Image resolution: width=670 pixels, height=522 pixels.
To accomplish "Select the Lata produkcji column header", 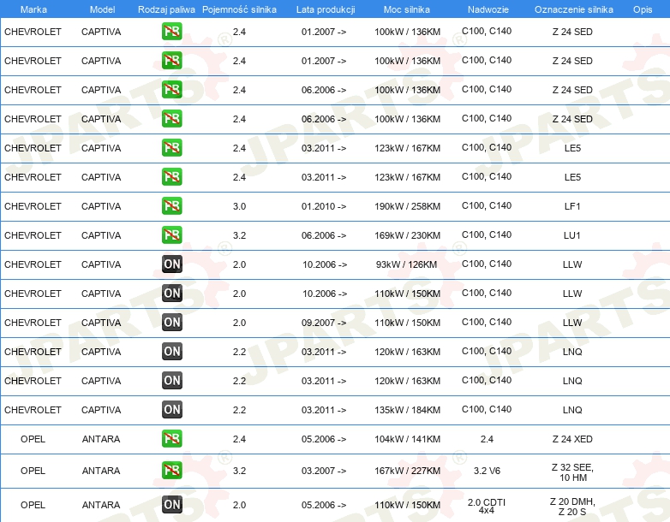I will 326,9.
